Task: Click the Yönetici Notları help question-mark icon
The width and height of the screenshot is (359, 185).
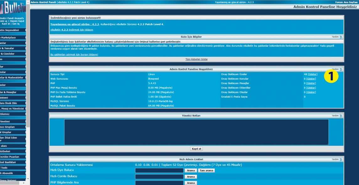Action: (340, 116)
